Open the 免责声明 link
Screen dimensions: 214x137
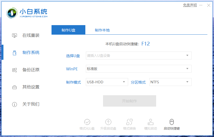190,5
